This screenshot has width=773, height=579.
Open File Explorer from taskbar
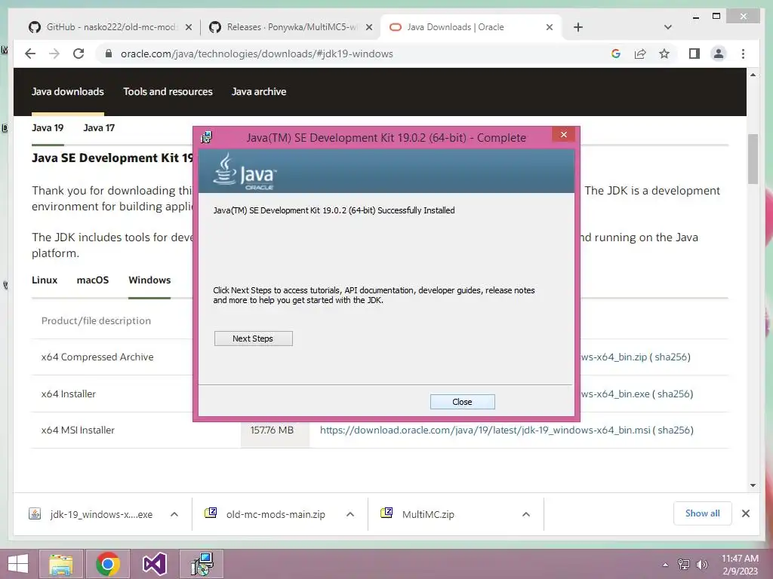click(x=62, y=564)
